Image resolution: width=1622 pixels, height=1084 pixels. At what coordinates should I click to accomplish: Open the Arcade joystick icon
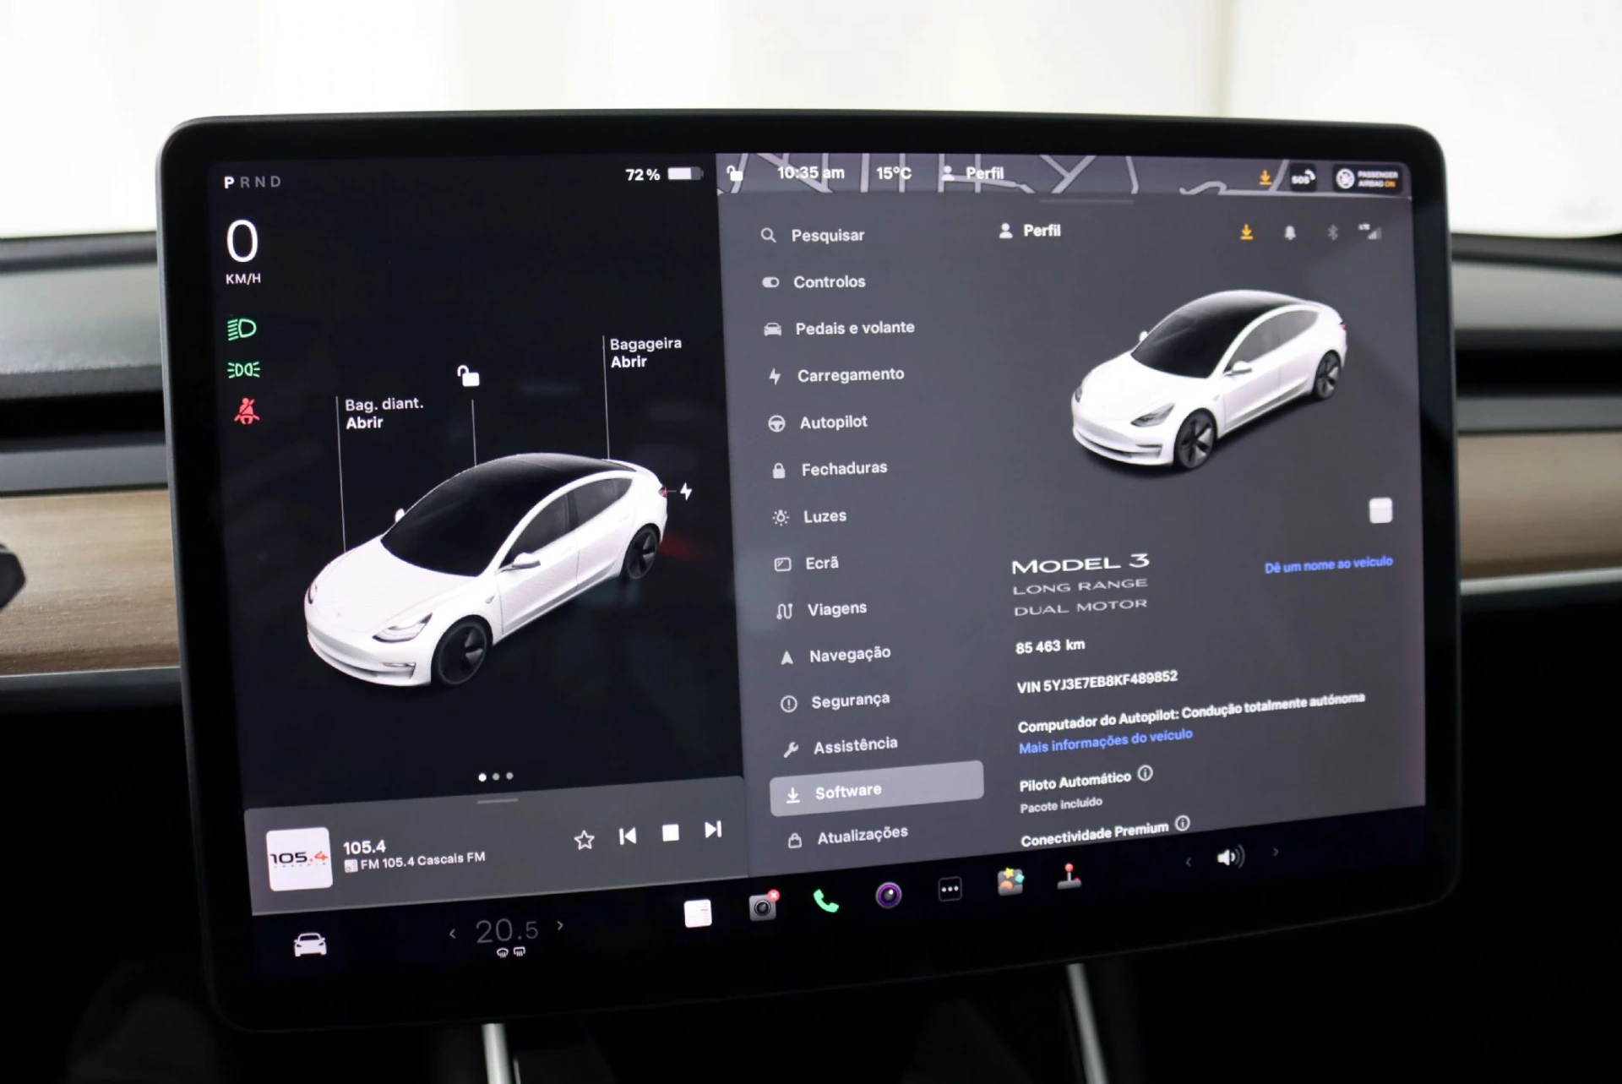click(x=1070, y=876)
